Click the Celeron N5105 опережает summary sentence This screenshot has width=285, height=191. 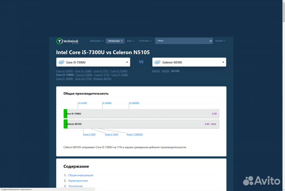click(x=125, y=147)
